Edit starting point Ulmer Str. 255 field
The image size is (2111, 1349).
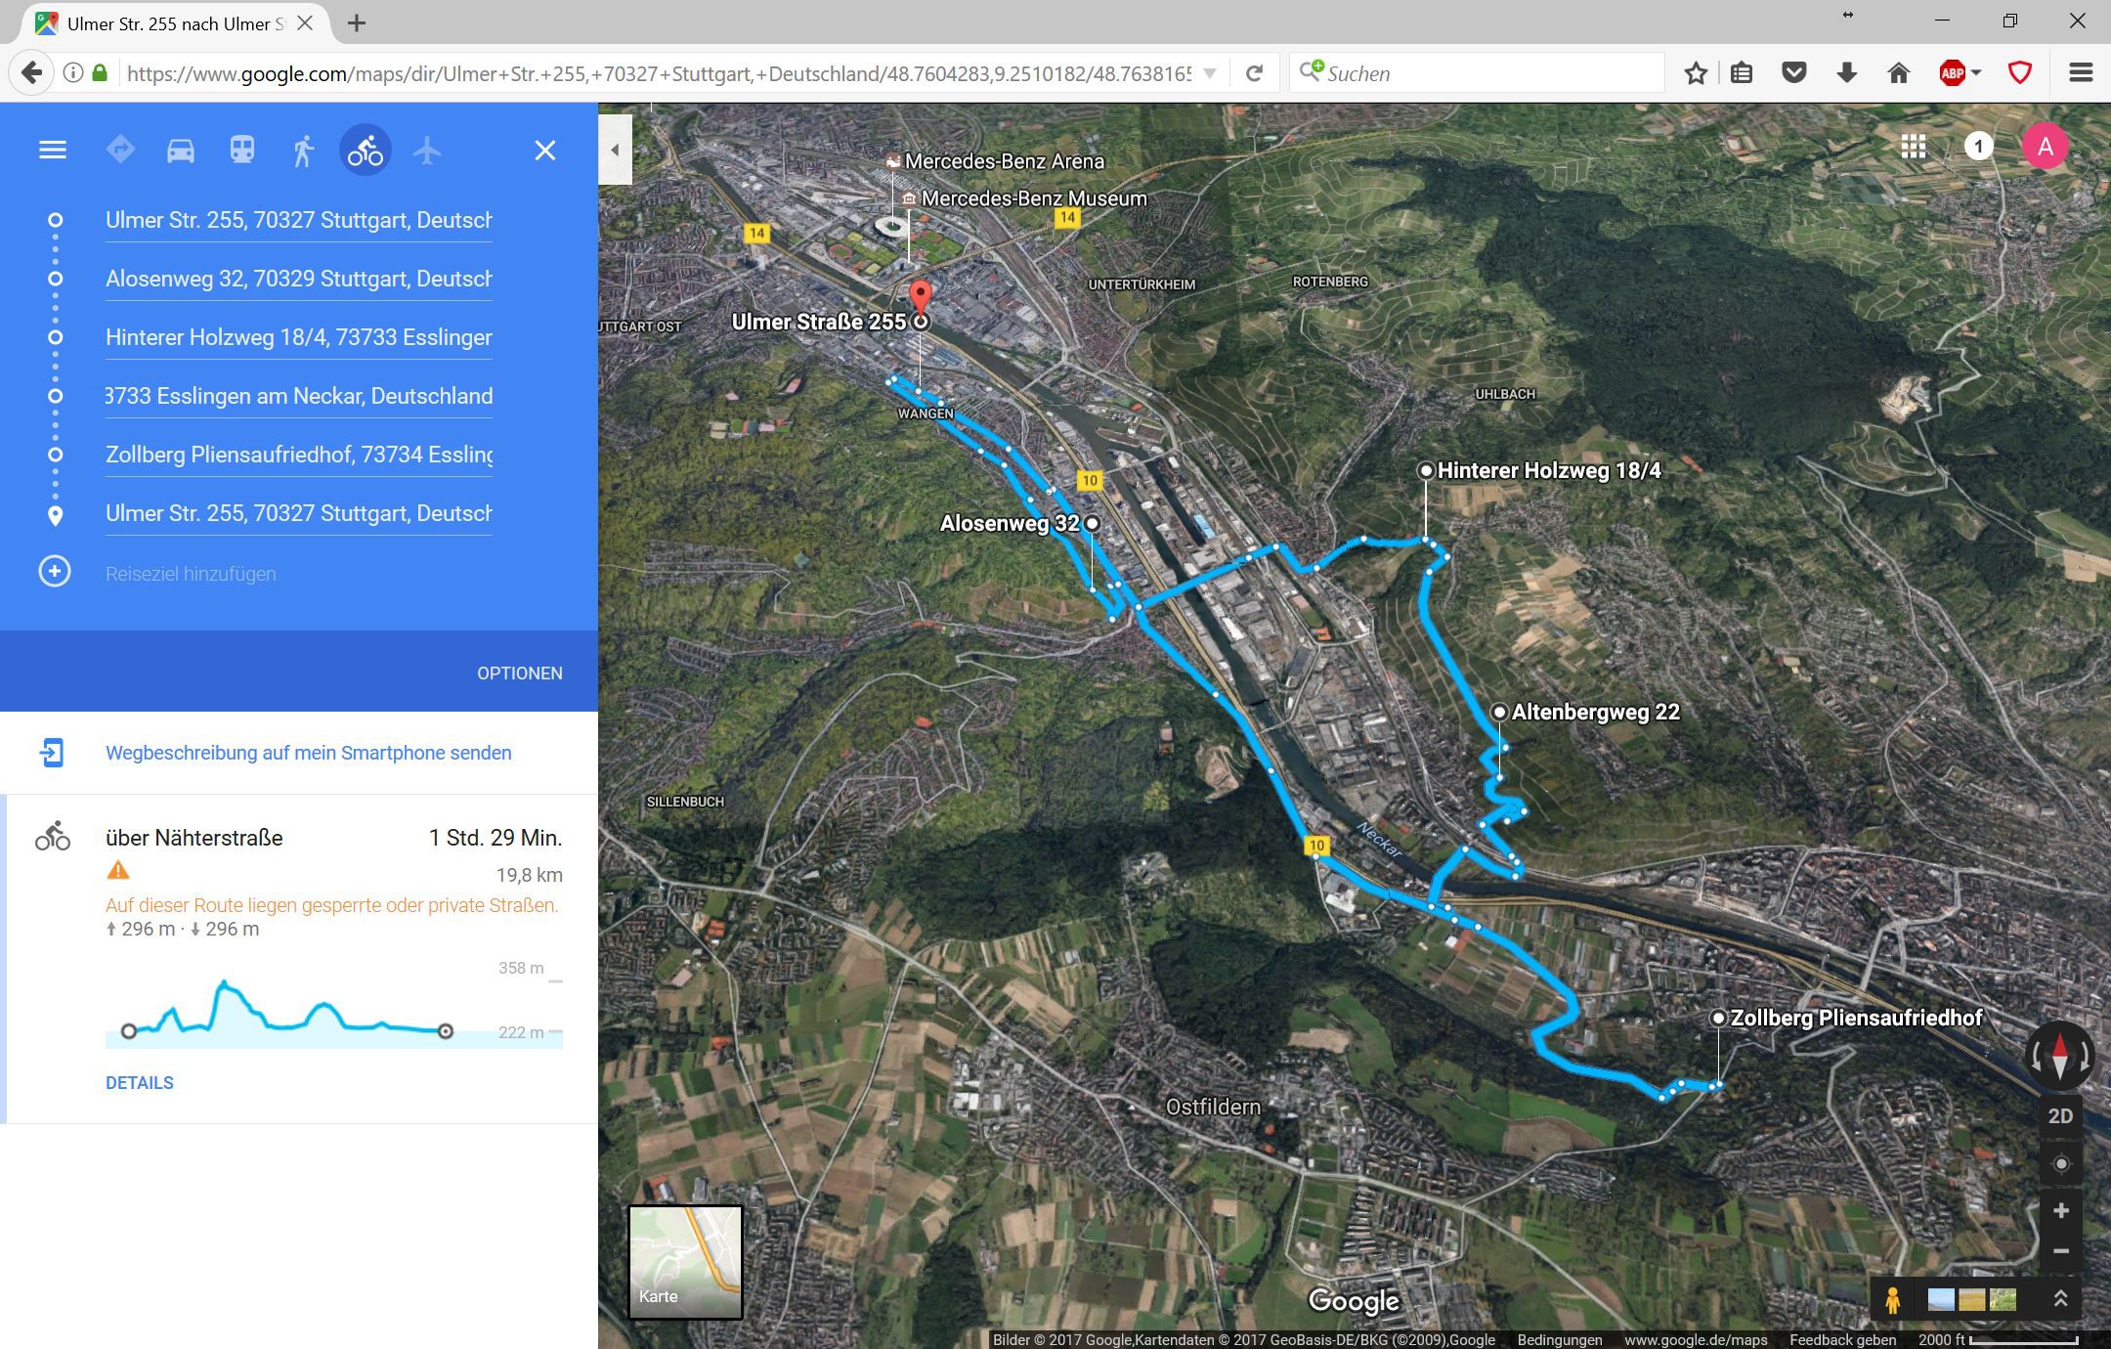tap(298, 220)
